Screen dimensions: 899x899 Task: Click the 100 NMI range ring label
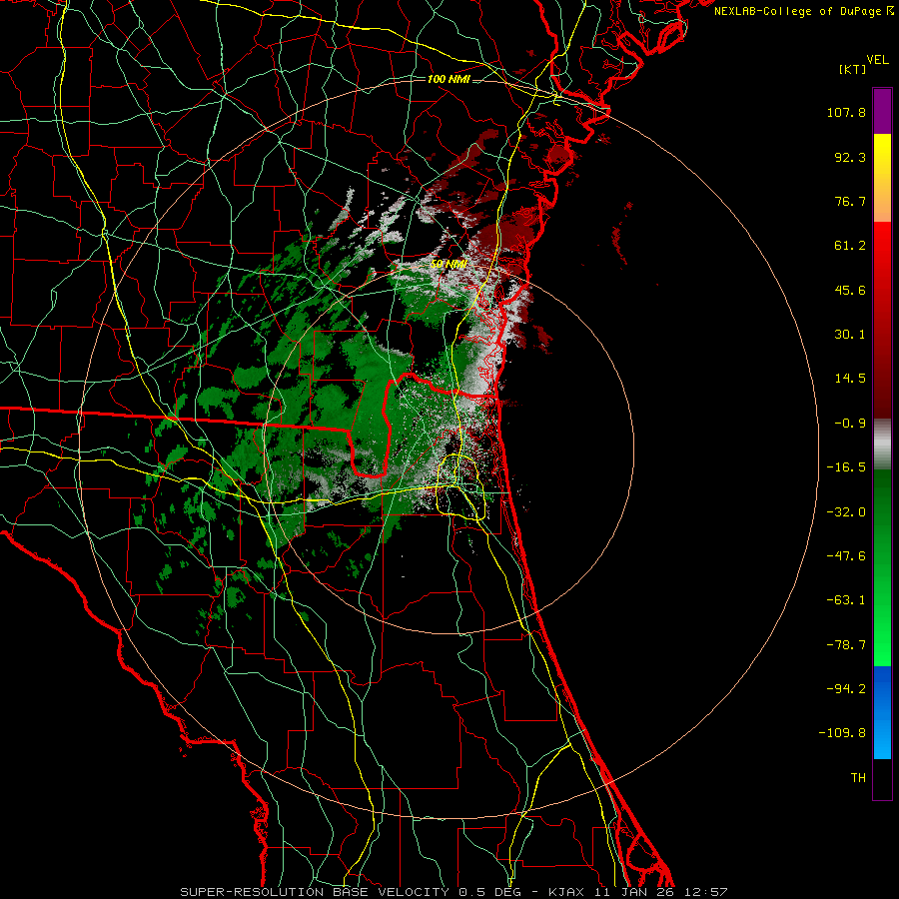449,79
